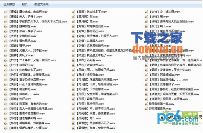Click the icon for 【甘宁】接招吧.wav
This screenshot has height=133, width=203.
(6, 65)
